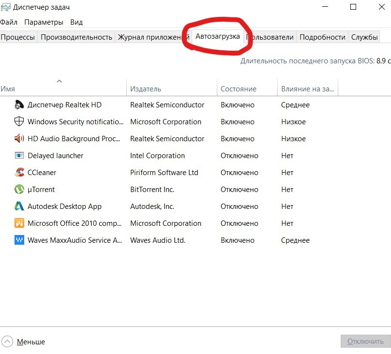Switch to the Производительность tab
Image resolution: width=391 pixels, height=354 pixels.
(x=76, y=37)
